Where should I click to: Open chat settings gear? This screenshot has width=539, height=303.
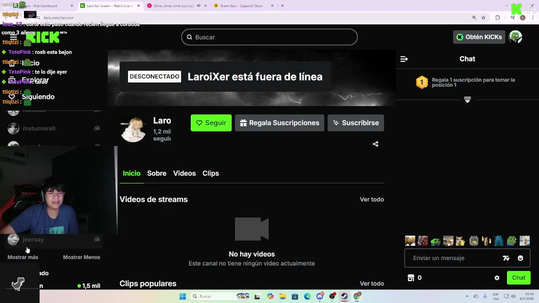tap(497, 278)
